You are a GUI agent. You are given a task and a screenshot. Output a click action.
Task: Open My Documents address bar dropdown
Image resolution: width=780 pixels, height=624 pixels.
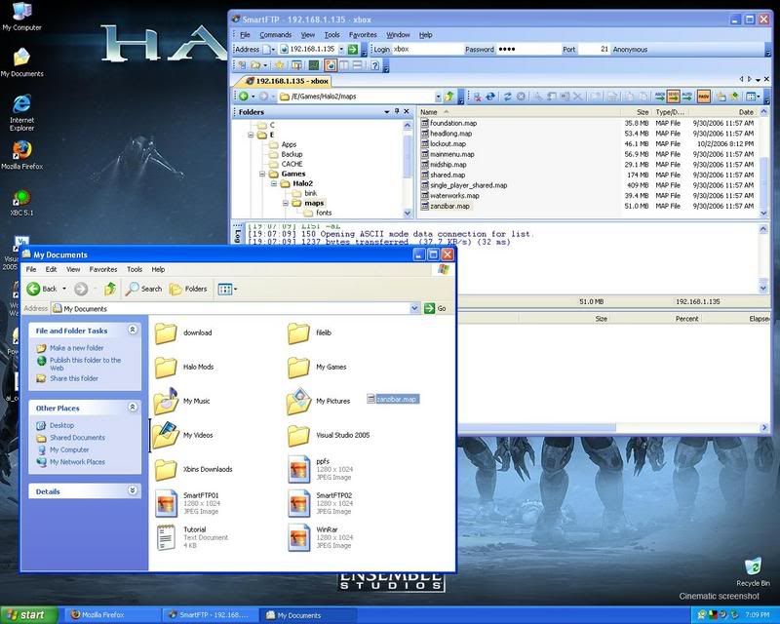(x=414, y=308)
